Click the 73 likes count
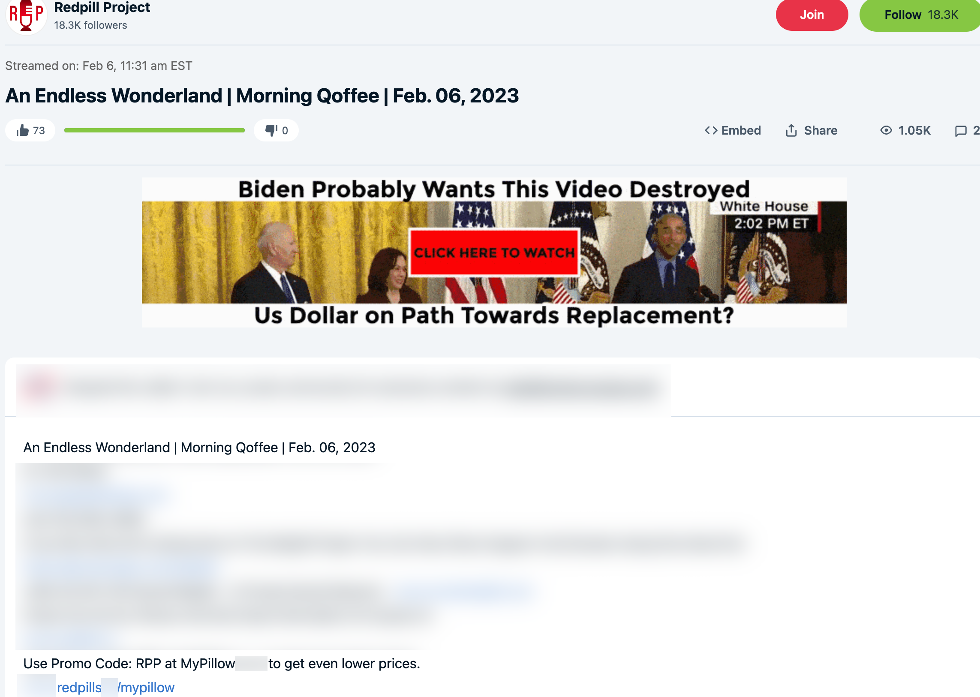The width and height of the screenshot is (980, 697). (39, 130)
